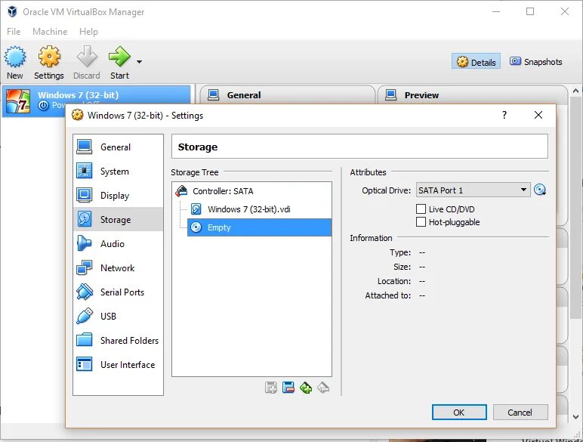
Task: Open Settings from the main toolbar
Action: click(x=49, y=62)
